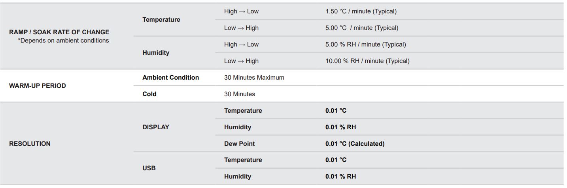Click the '30 Minutes Maximum' text
Screen dimensions: 567x188
click(254, 78)
